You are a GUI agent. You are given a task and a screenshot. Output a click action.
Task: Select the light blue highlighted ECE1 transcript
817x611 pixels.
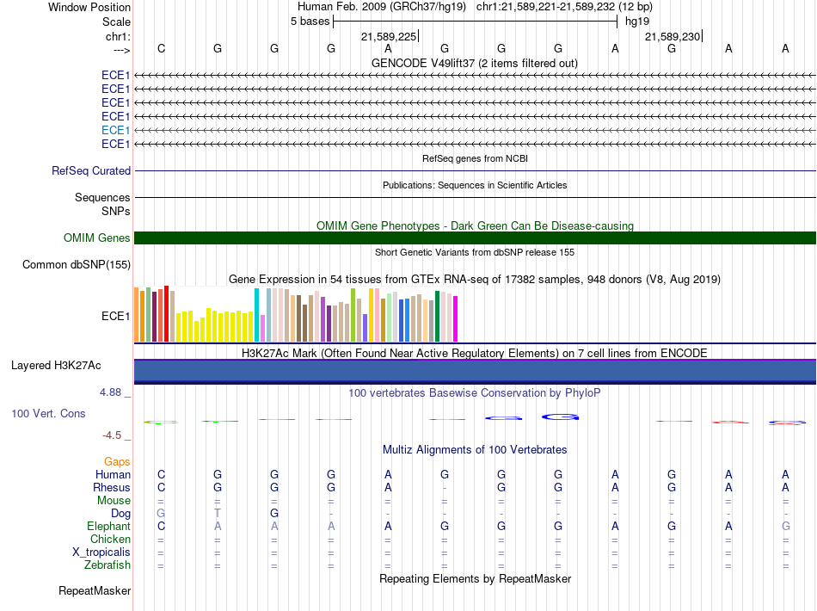pos(475,130)
